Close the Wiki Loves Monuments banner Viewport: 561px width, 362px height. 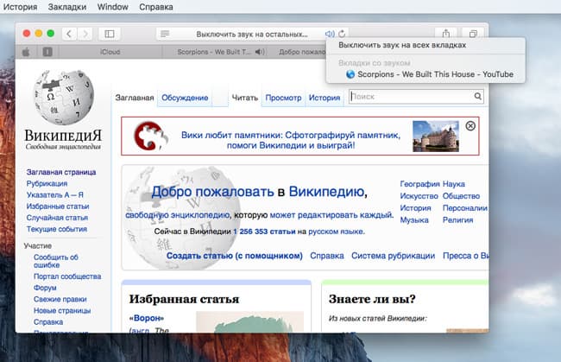point(470,125)
